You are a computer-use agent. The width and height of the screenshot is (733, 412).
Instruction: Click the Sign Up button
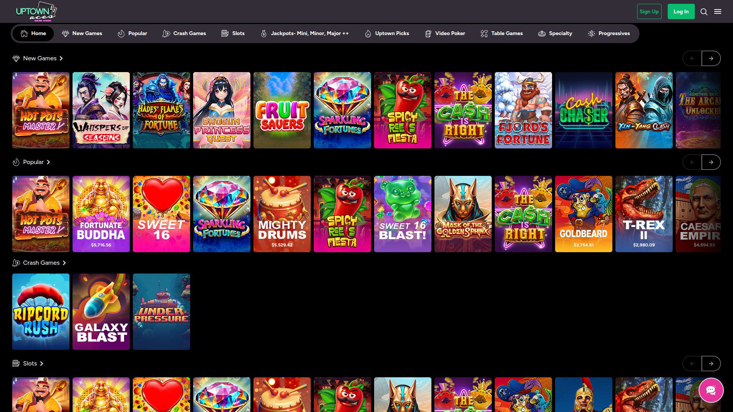click(649, 11)
